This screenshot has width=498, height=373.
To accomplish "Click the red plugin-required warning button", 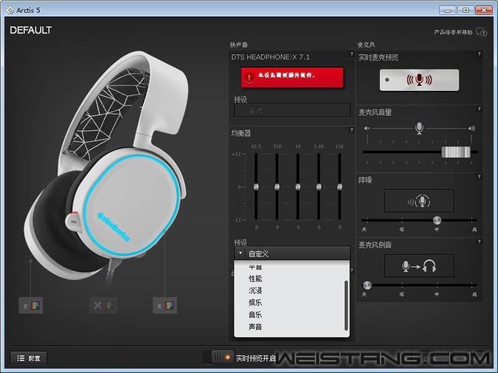I will (x=292, y=77).
